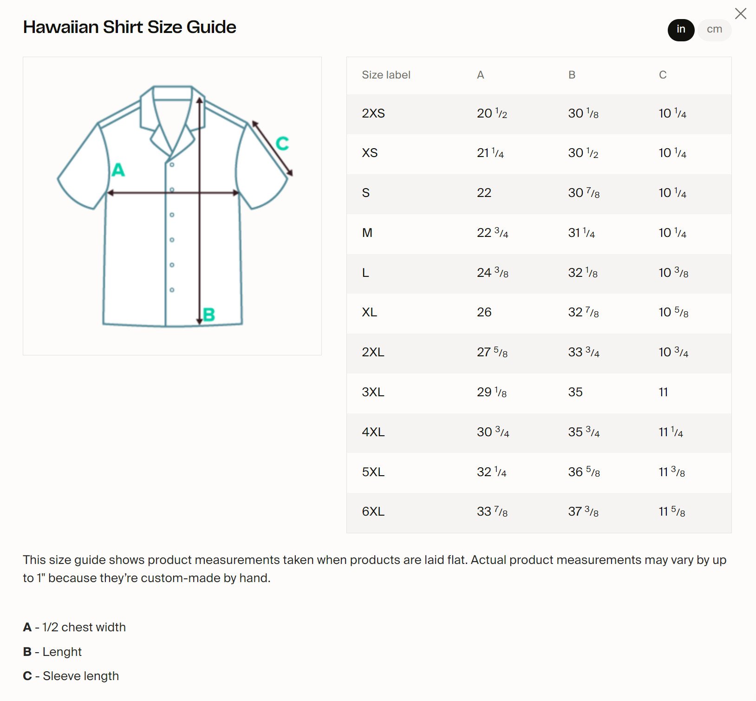Screen dimensions: 756x701
Task: Select the XL size row label
Action: pos(369,313)
